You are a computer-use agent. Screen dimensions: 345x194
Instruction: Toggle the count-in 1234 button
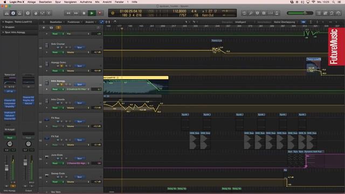click(x=270, y=13)
